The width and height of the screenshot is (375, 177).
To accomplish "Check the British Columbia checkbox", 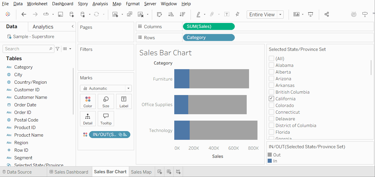I will [x=271, y=92].
